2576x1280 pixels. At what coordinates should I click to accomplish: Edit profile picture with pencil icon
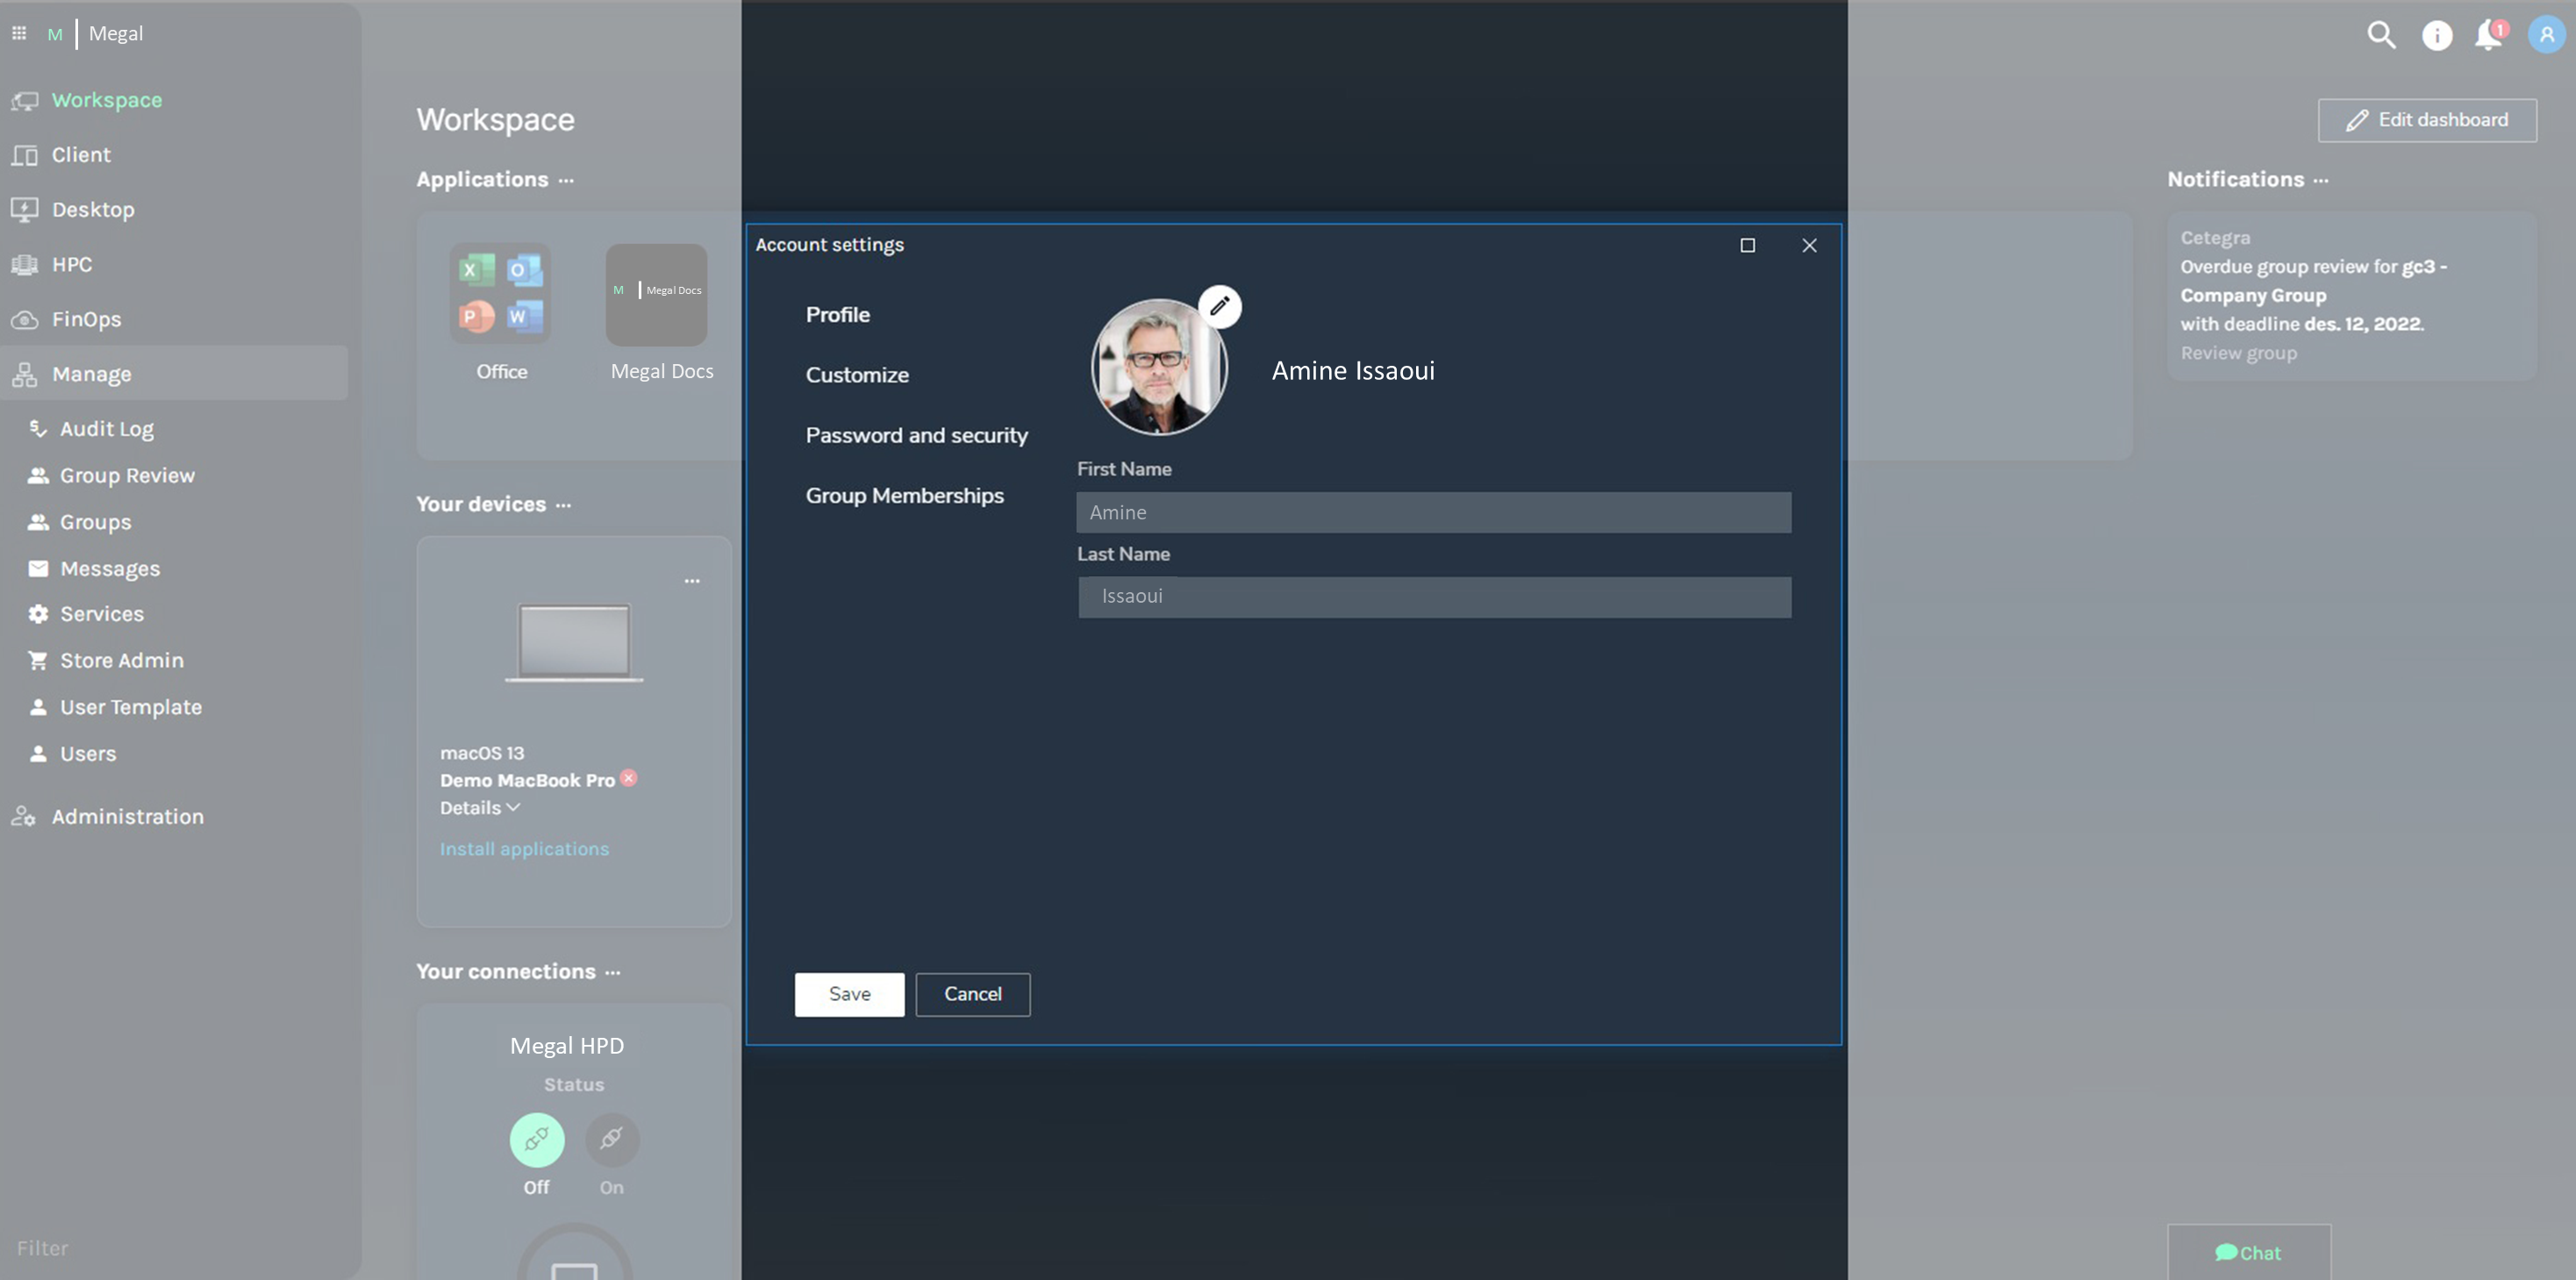click(x=1219, y=306)
